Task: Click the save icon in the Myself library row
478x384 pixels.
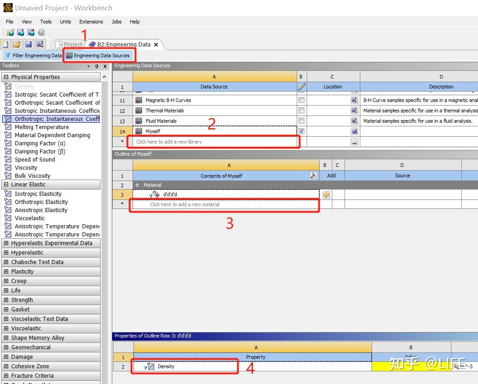Action: (354, 131)
